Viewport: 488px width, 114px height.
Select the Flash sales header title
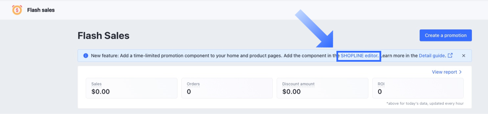point(41,10)
